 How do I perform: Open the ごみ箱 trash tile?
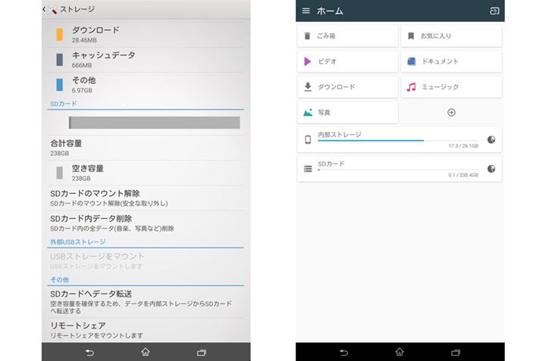(347, 36)
